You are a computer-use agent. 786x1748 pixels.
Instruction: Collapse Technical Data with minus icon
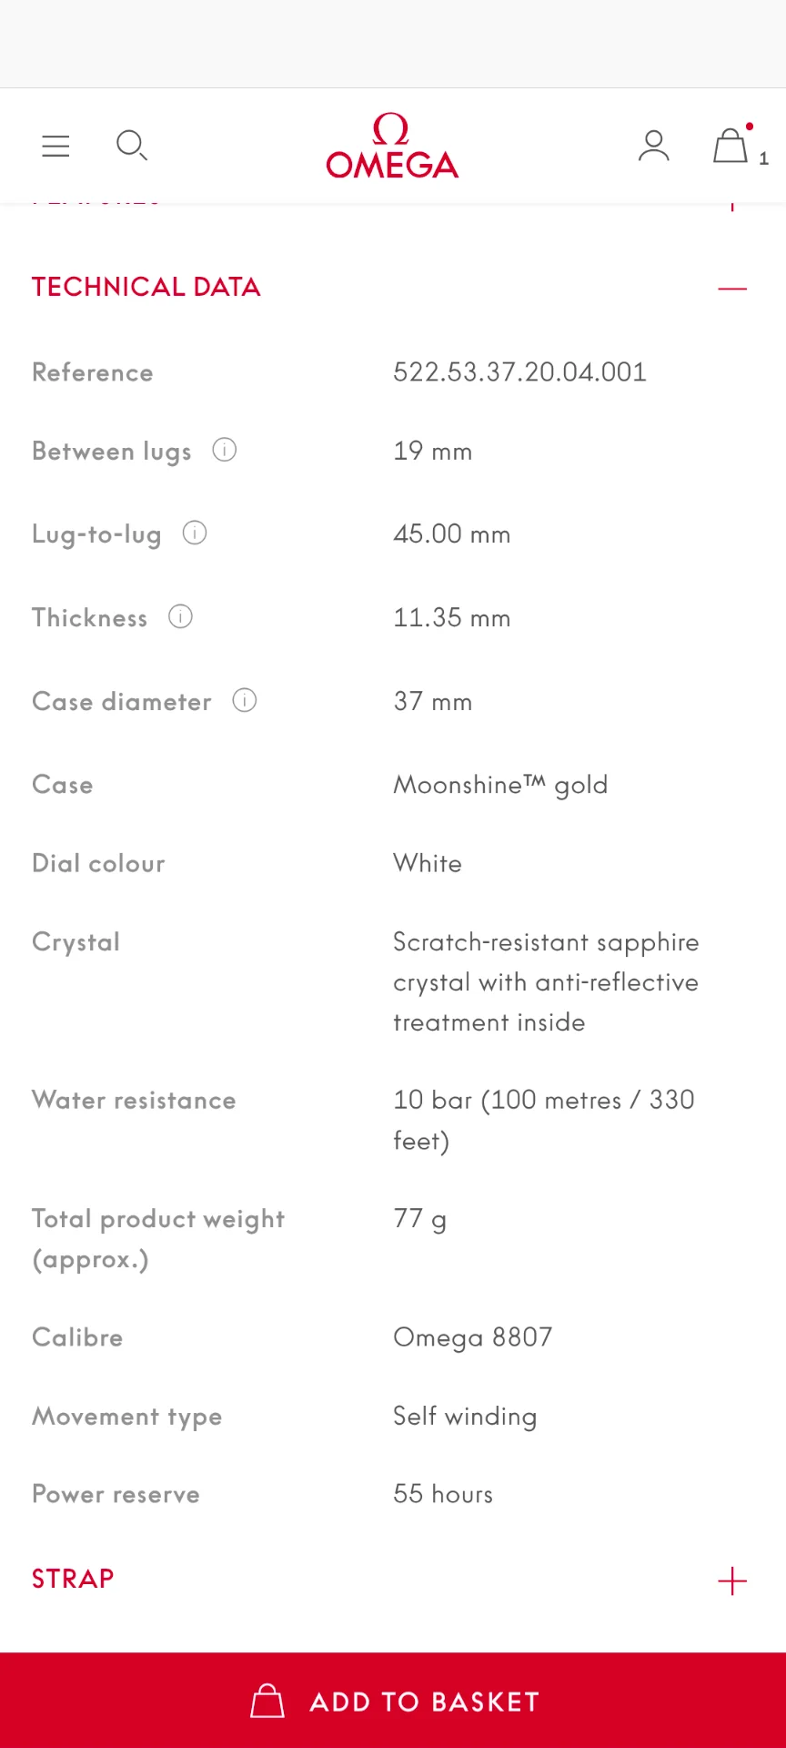(732, 289)
